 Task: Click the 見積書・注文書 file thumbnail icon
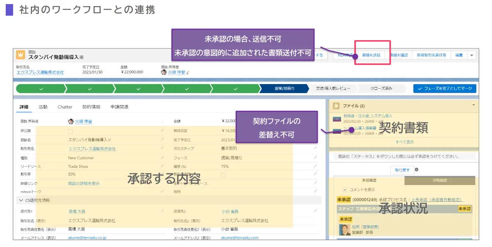(x=337, y=119)
